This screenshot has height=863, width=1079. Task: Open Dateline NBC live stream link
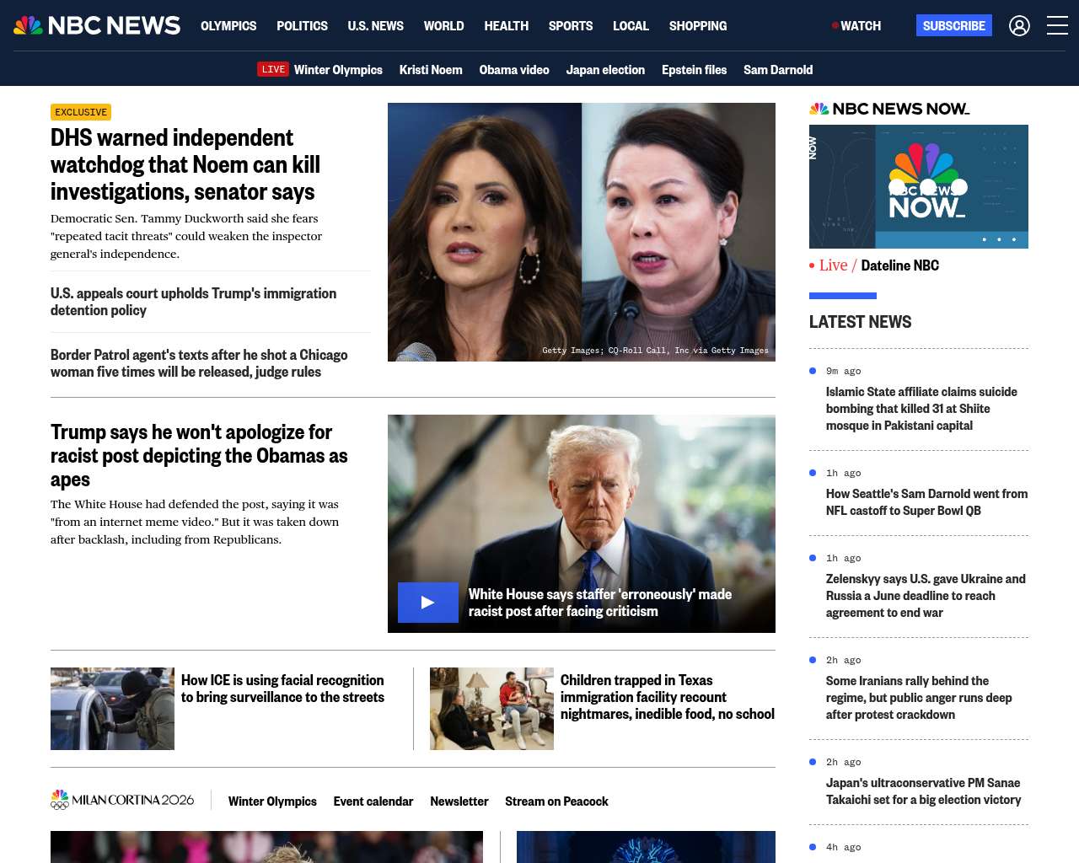pyautogui.click(x=899, y=265)
